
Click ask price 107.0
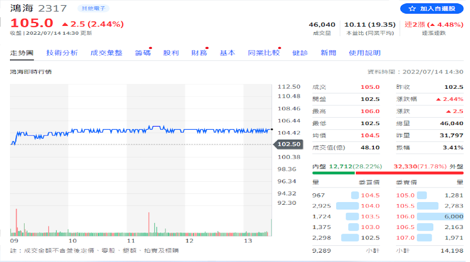pyautogui.click(x=405, y=238)
